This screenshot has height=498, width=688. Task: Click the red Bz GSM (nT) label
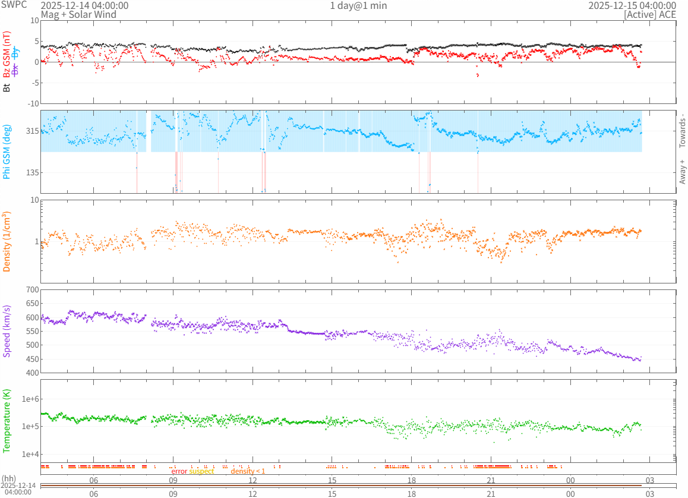[7, 53]
